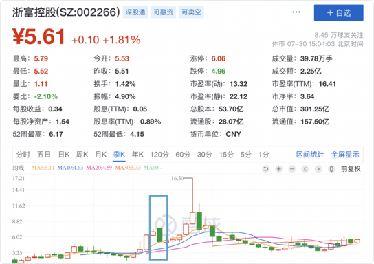Open the three-dot more options menu
The image size is (374, 264).
296,12
